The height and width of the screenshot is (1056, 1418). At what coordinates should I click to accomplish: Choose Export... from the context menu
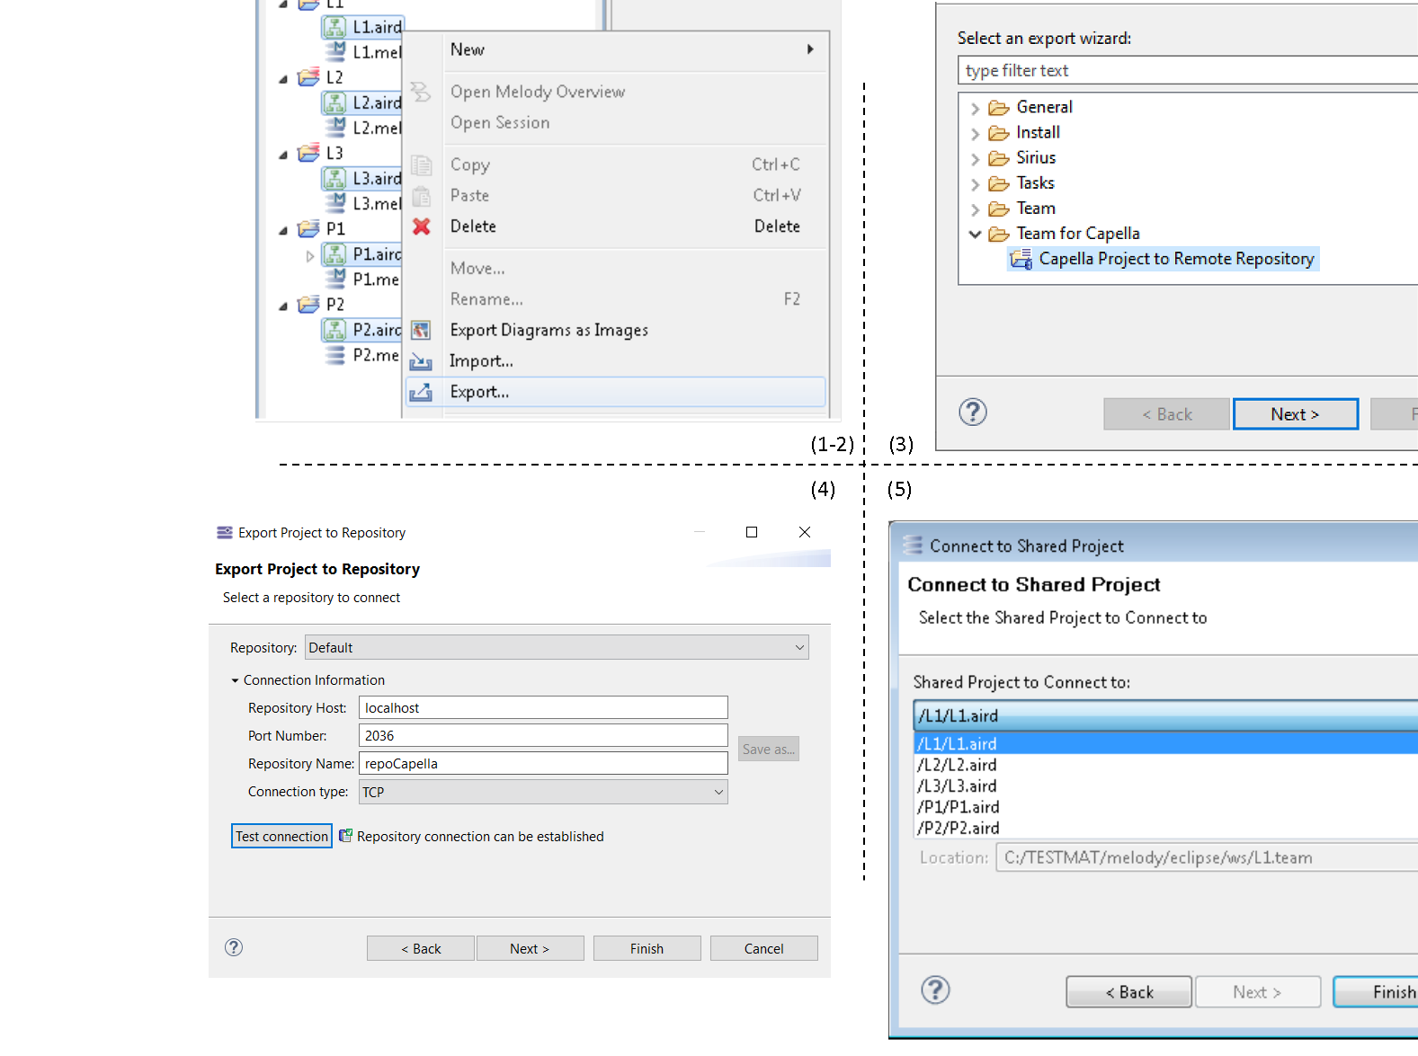click(x=479, y=392)
